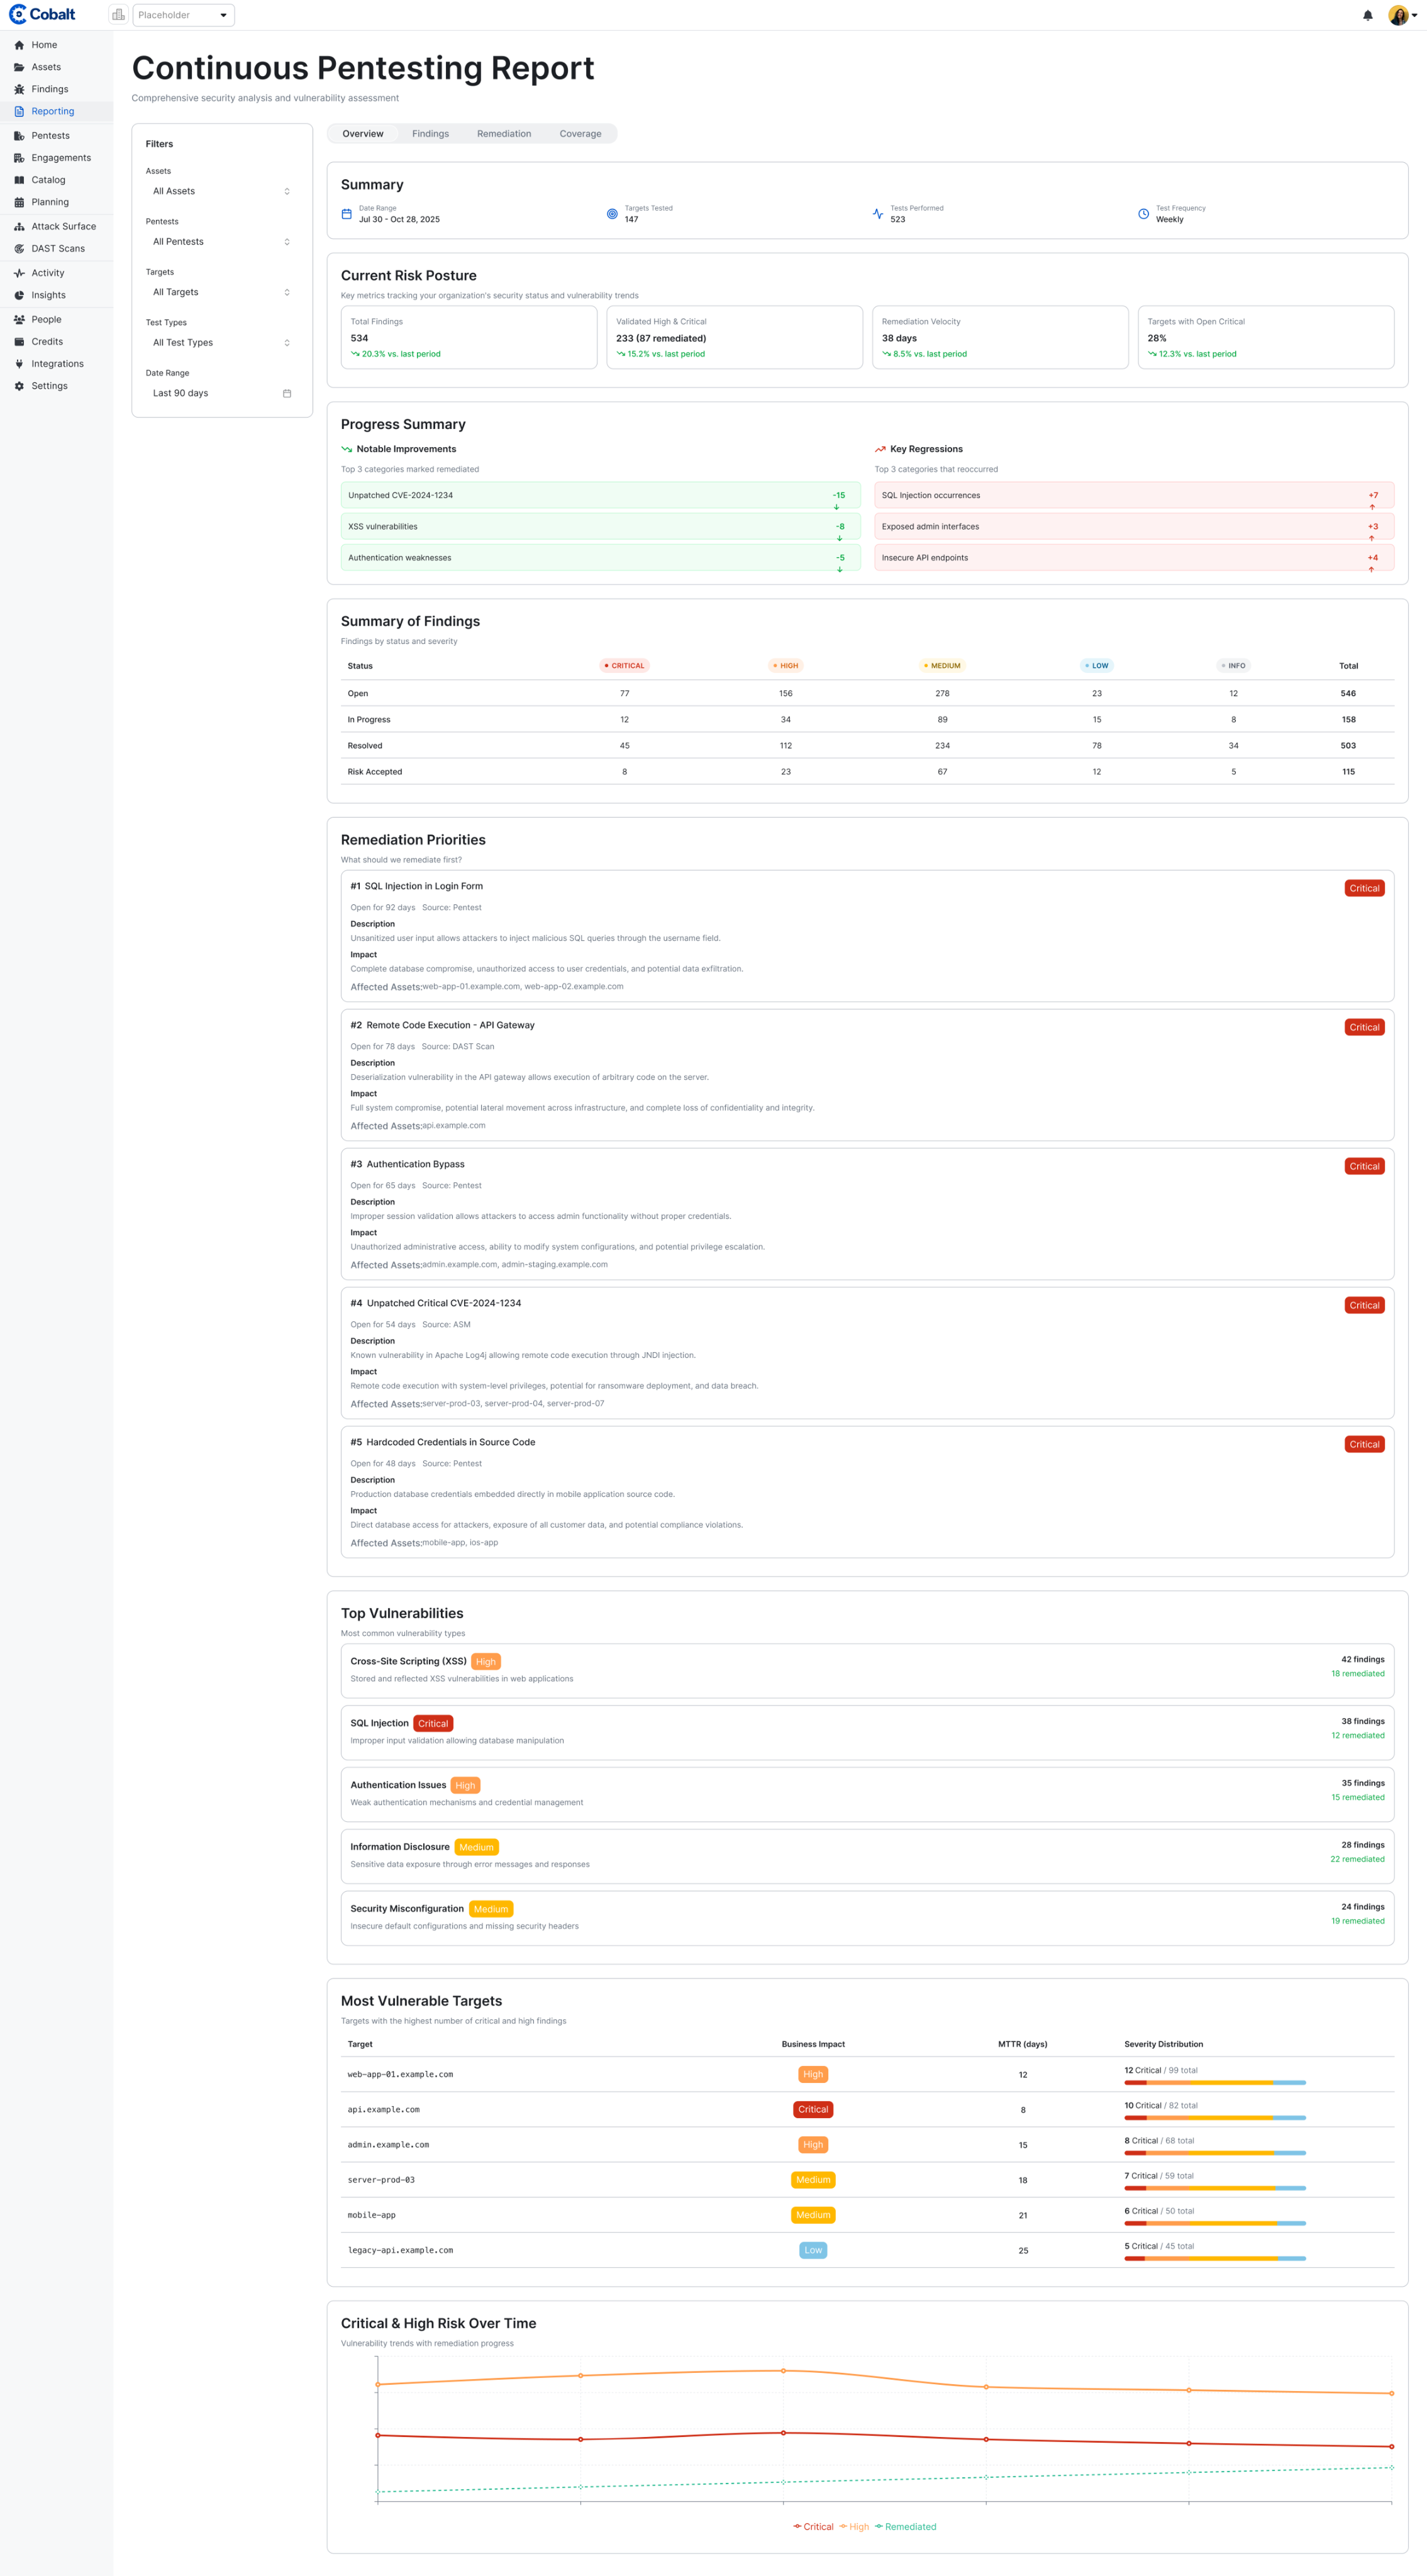Switch to the Findings tab
The width and height of the screenshot is (1427, 2576).
point(430,134)
